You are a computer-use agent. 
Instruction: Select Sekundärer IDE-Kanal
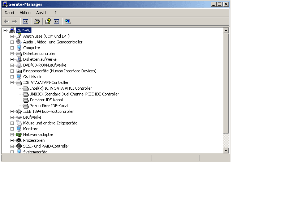coord(49,106)
